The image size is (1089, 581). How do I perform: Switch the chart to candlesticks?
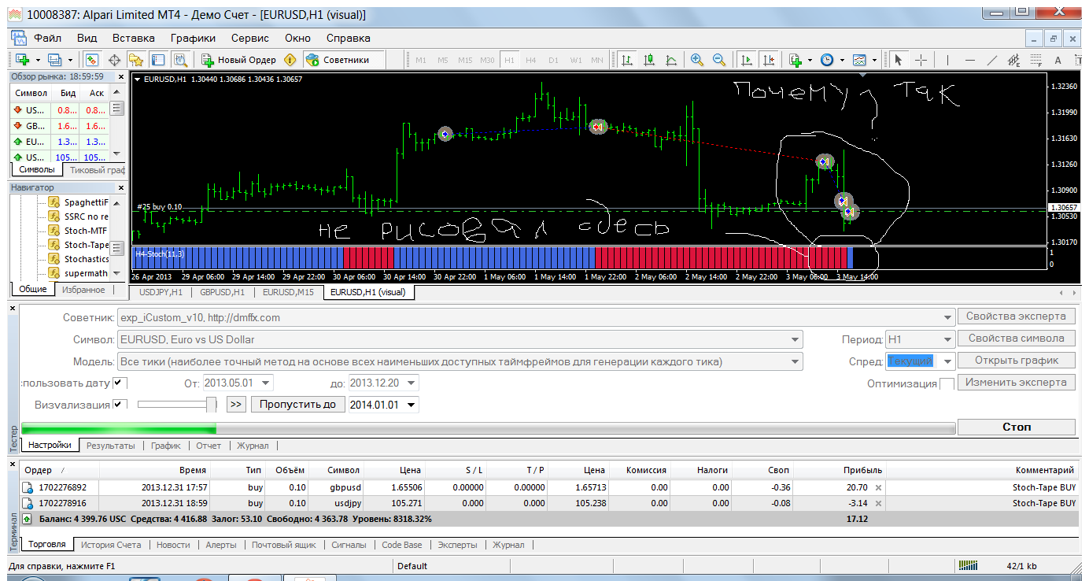[x=649, y=60]
